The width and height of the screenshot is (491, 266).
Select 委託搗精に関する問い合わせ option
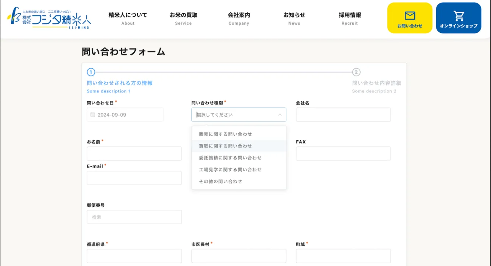[x=230, y=158]
